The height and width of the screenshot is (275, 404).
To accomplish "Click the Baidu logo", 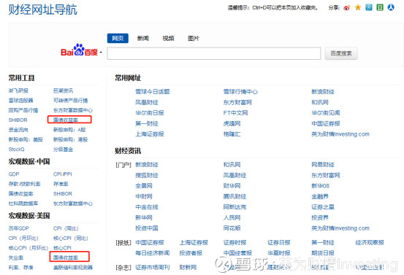I will [80, 50].
